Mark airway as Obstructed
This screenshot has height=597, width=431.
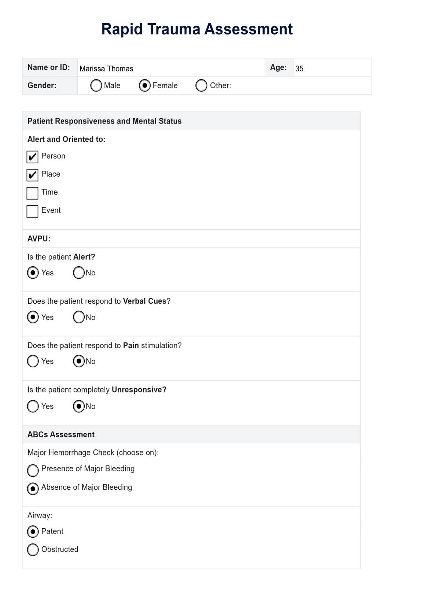33,549
